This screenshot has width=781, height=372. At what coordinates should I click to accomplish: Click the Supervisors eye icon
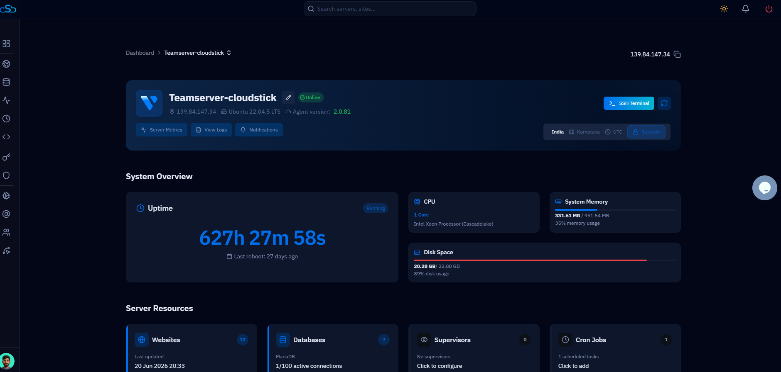424,340
